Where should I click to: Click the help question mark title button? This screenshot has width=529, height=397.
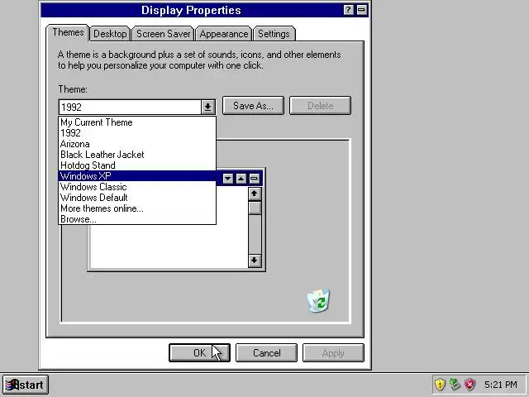[x=348, y=10]
